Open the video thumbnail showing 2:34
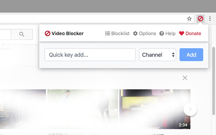Screen dimensions: 216x135 (x=155, y=109)
